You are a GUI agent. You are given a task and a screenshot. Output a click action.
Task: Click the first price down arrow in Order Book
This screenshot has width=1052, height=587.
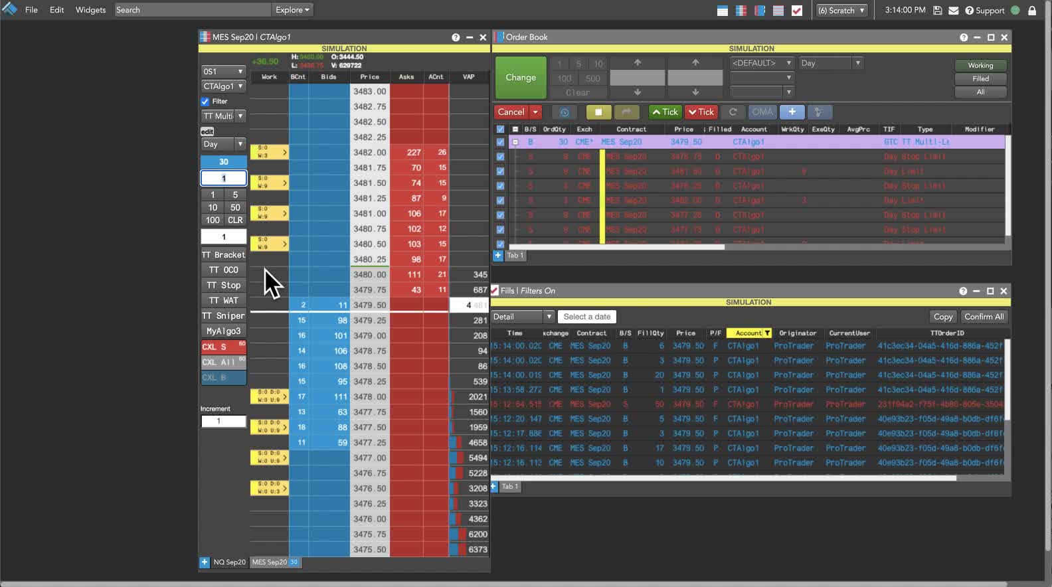[x=638, y=92]
